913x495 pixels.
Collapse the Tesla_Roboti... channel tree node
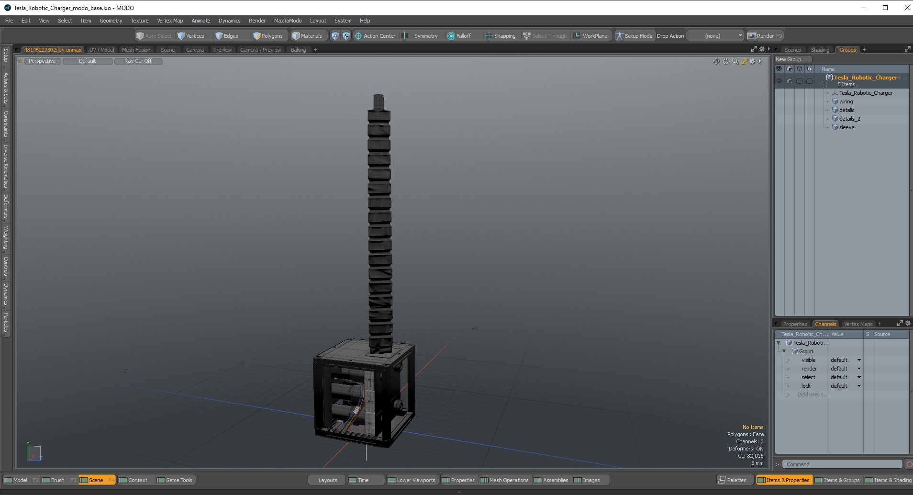click(x=778, y=343)
